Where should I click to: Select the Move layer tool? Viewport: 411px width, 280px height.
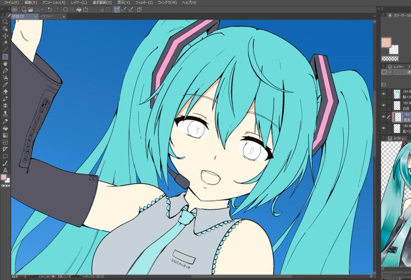pos(5,36)
